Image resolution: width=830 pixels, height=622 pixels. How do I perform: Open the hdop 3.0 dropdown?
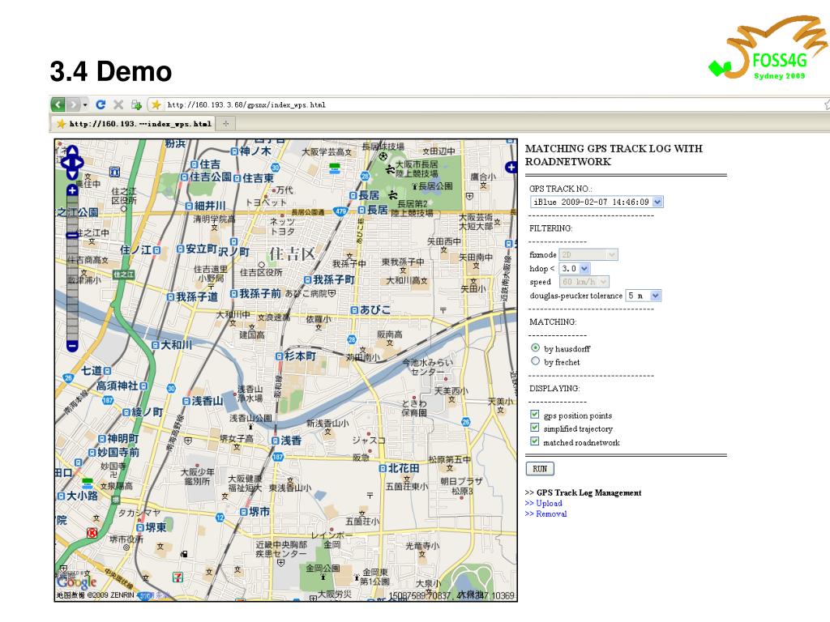point(575,269)
